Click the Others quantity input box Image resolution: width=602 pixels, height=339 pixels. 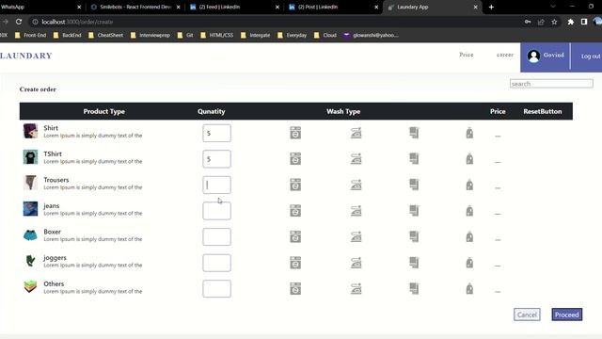click(x=216, y=289)
